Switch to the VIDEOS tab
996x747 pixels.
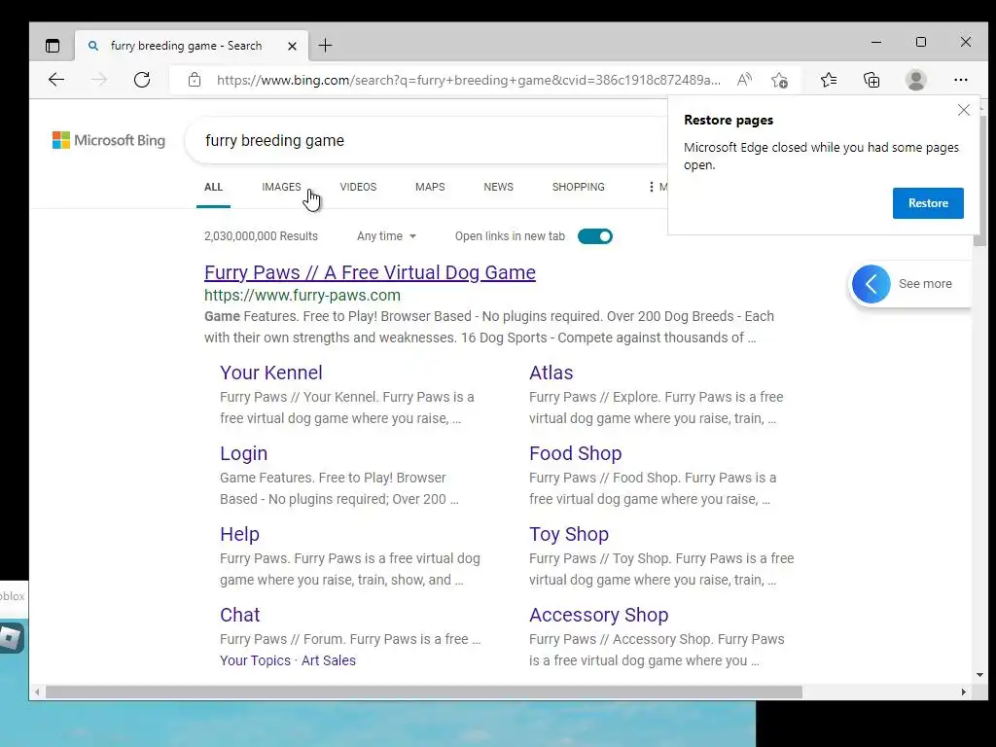click(358, 187)
